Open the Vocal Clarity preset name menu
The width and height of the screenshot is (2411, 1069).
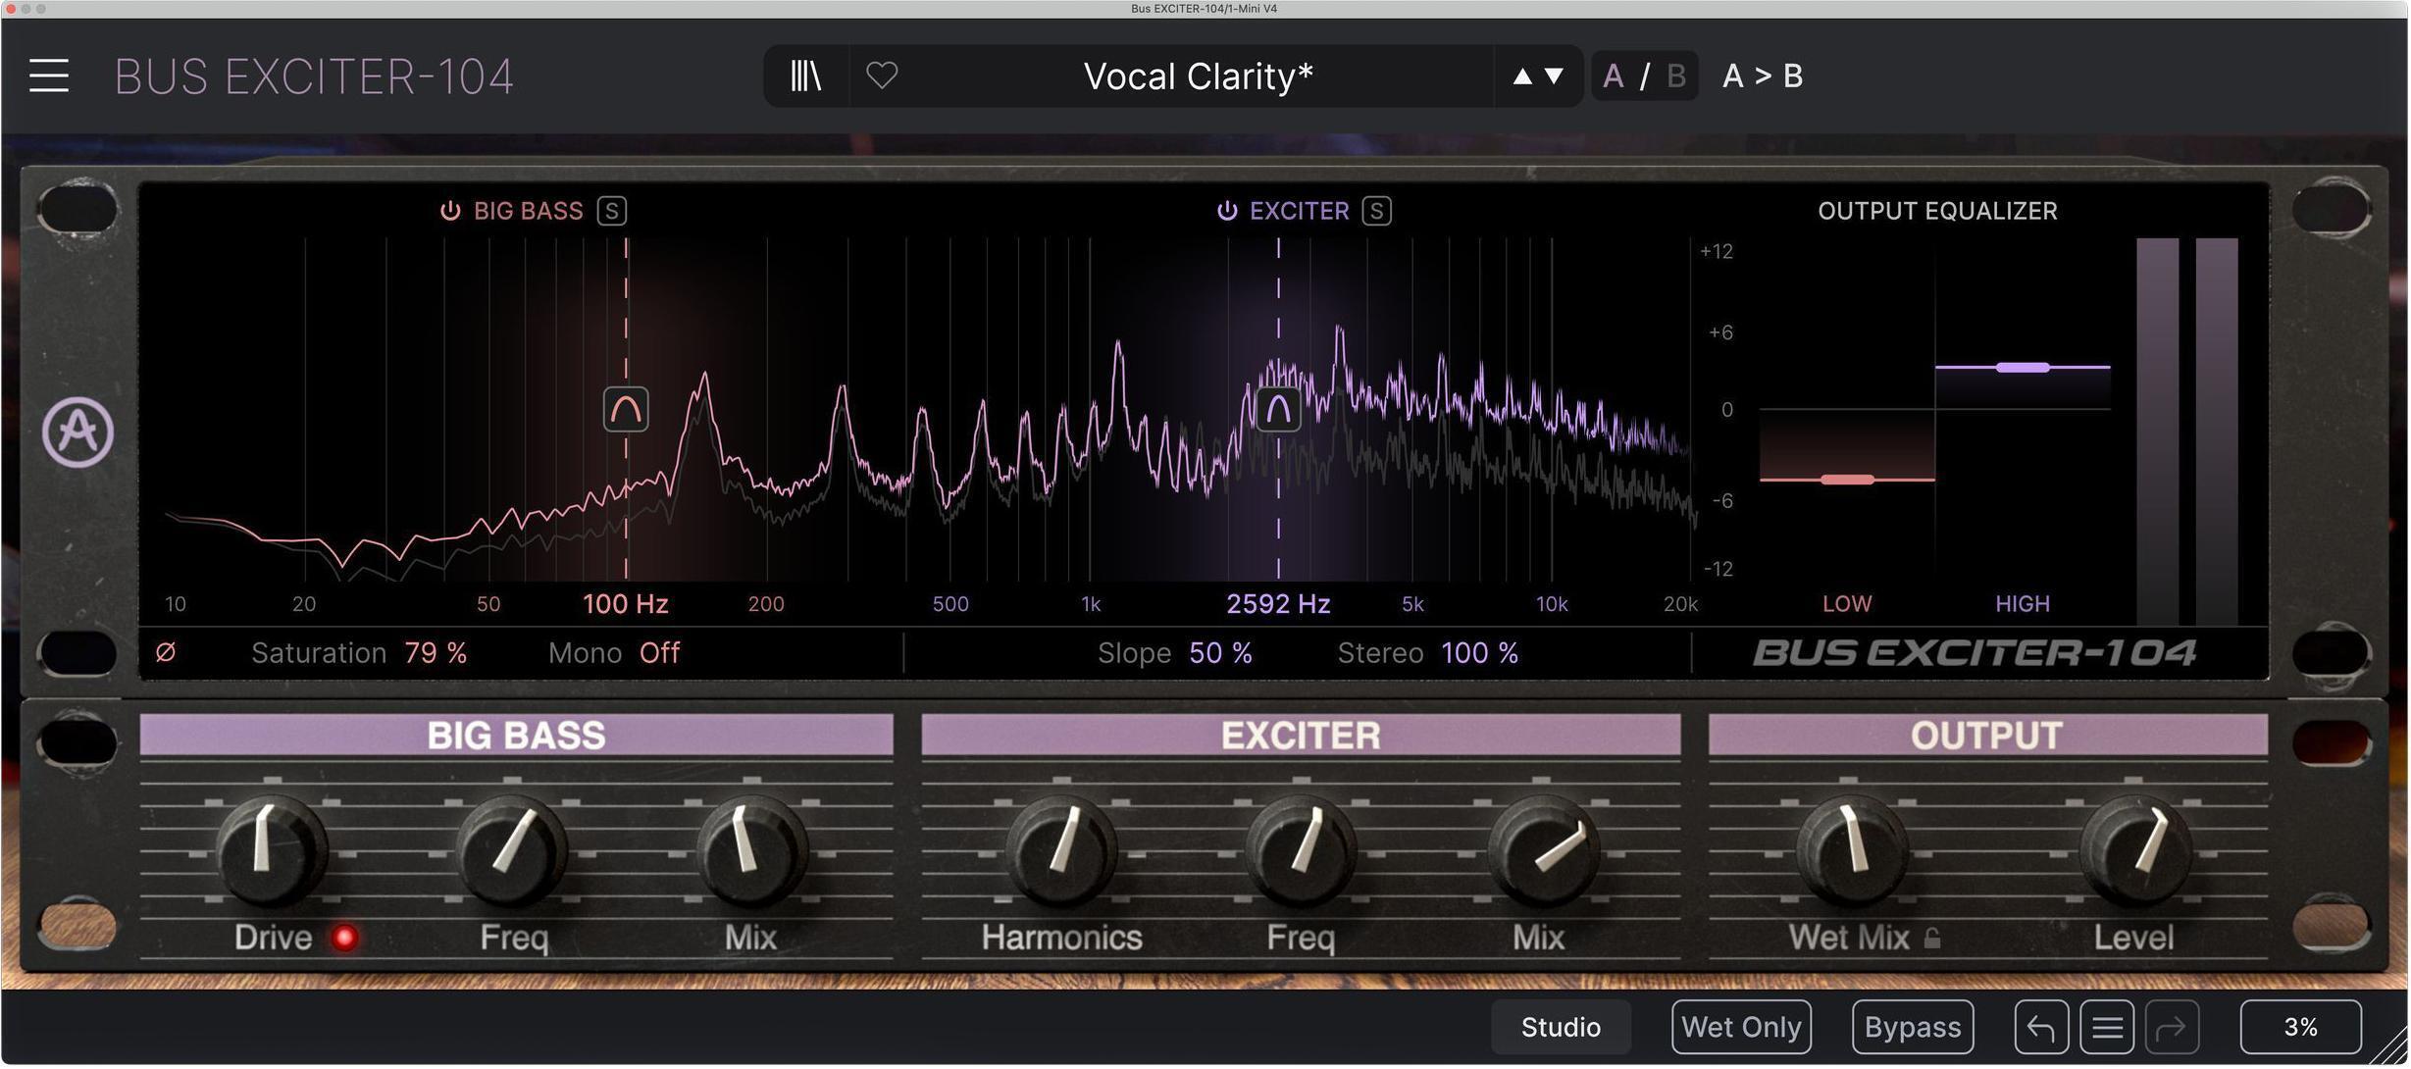point(1197,76)
